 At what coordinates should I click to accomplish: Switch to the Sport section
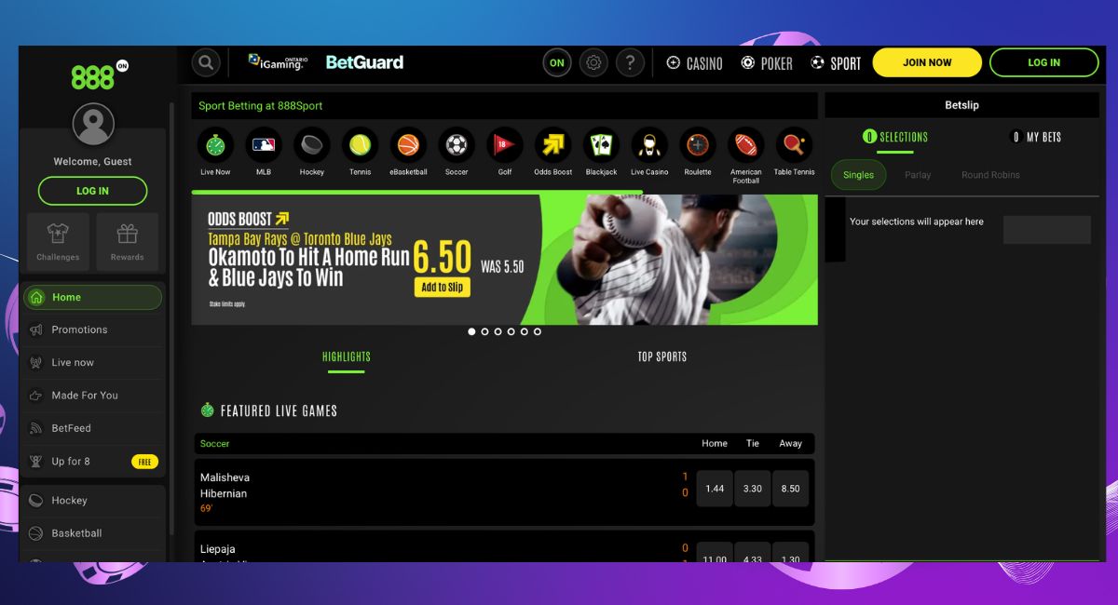coord(836,63)
